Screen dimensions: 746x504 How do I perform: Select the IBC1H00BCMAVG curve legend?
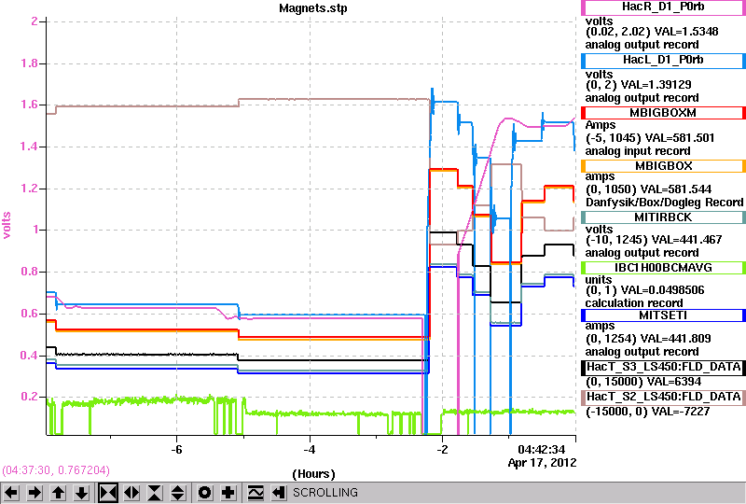663,268
